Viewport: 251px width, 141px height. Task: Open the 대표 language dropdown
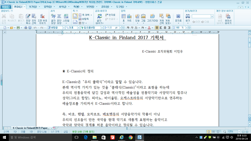point(78,28)
